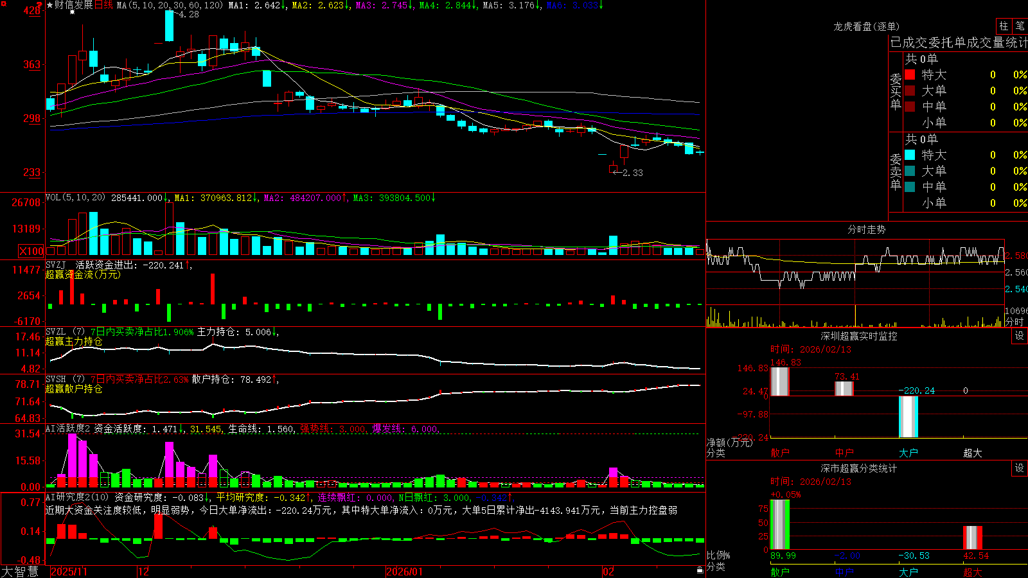Click the 超赢资金流(万元) label
Viewport: 1028px width, 578px height.
[x=83, y=274]
